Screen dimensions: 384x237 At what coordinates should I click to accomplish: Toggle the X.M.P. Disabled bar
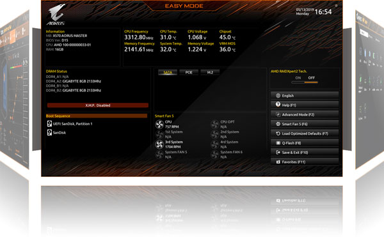pyautogui.click(x=98, y=105)
